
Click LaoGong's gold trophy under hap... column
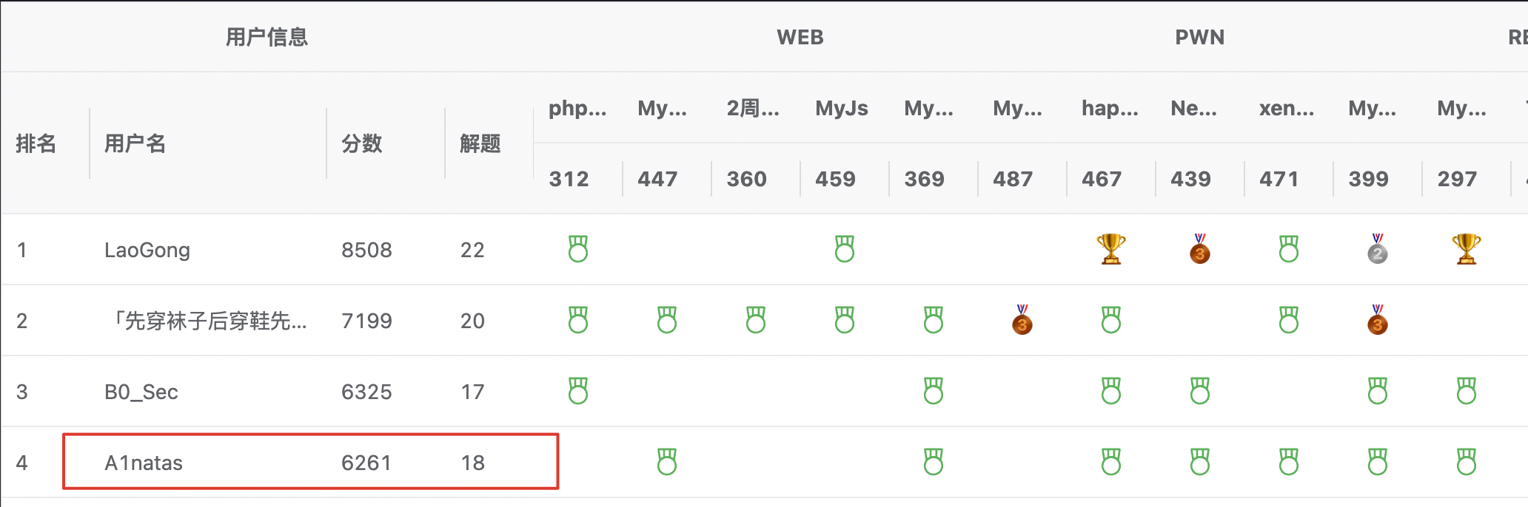coord(1110,249)
